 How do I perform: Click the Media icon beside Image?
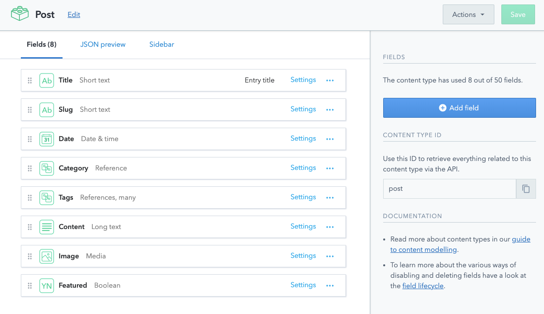pos(47,256)
